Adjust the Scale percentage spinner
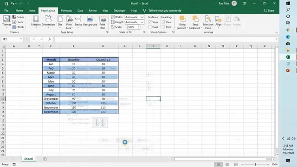Screen dimensions: 297x167 tap(138, 27)
